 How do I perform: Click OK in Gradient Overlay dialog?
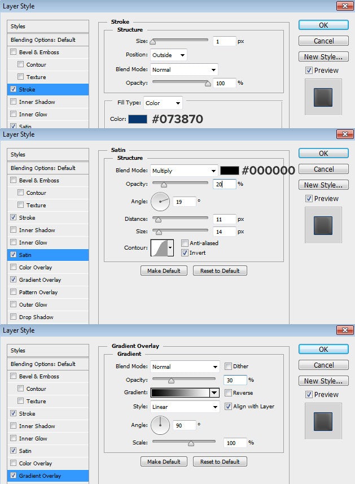[323, 349]
